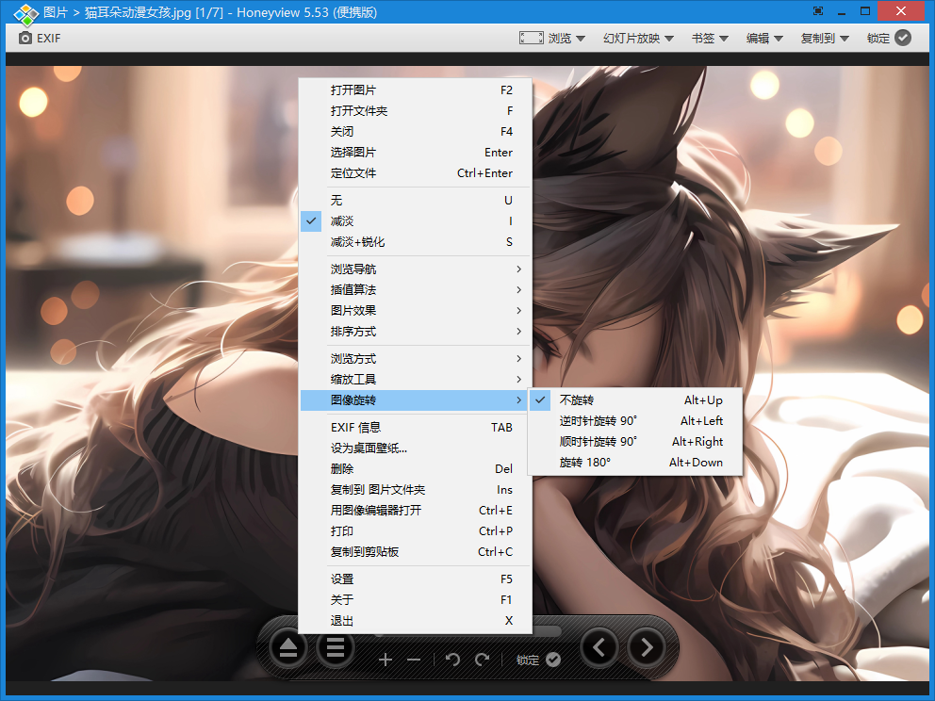Click the highlighted 图像旋转 menu item
This screenshot has width=935, height=701.
pos(415,400)
